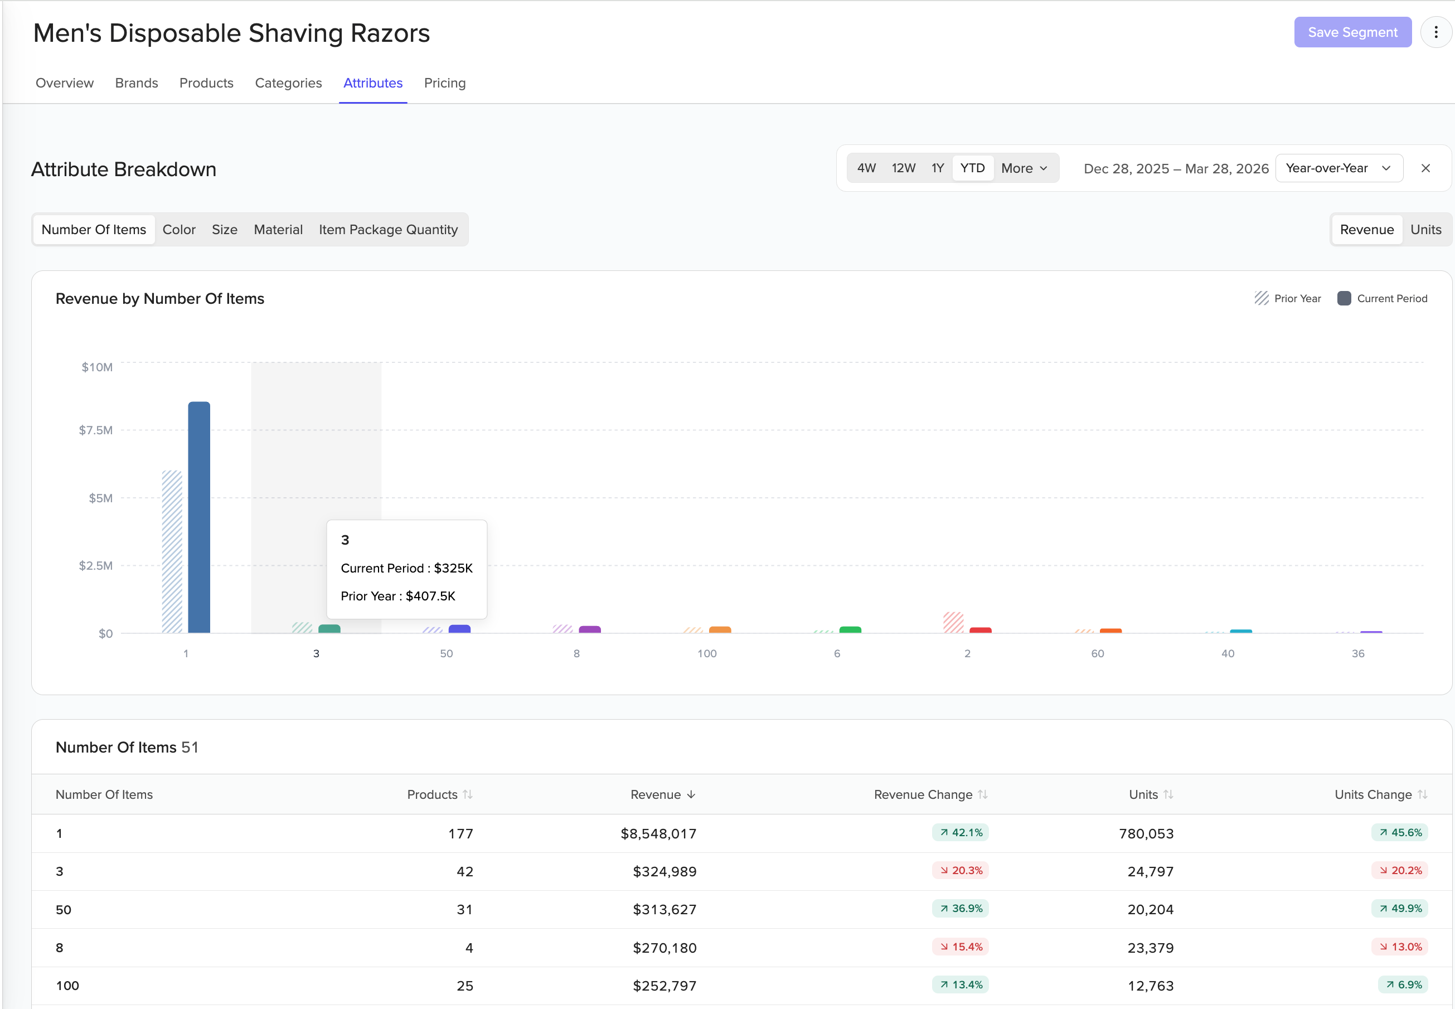
Task: Open the Brands tab
Action: click(x=137, y=83)
